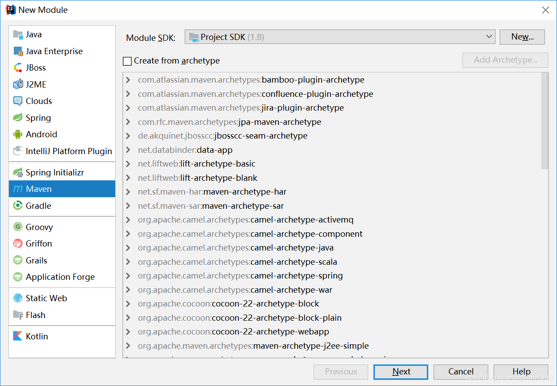Click the Static Web globe icon
Image resolution: width=557 pixels, height=386 pixels.
[x=18, y=298]
